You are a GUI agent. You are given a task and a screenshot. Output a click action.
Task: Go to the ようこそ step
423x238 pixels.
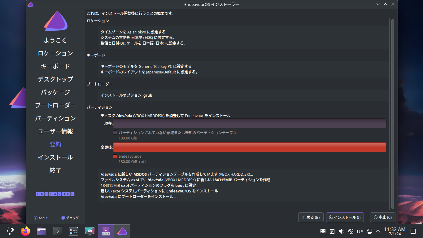55,40
